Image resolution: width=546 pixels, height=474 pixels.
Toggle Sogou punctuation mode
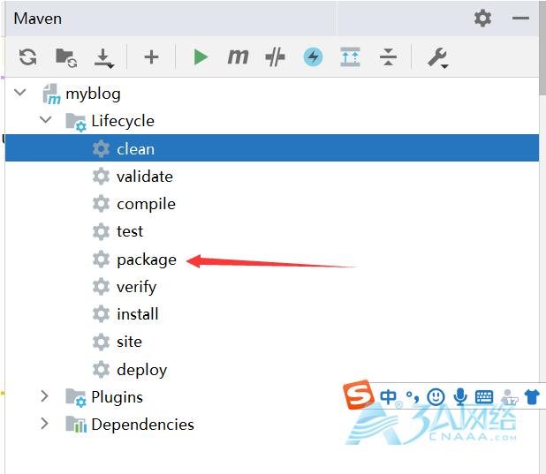click(413, 397)
